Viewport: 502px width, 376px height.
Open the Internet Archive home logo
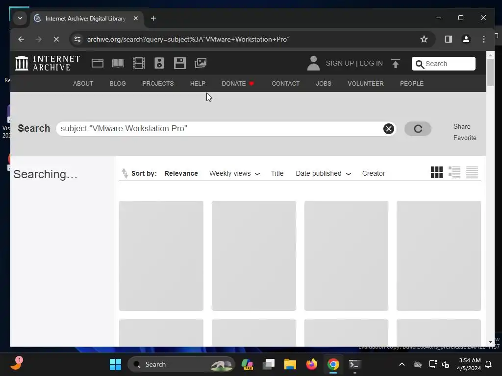48,63
